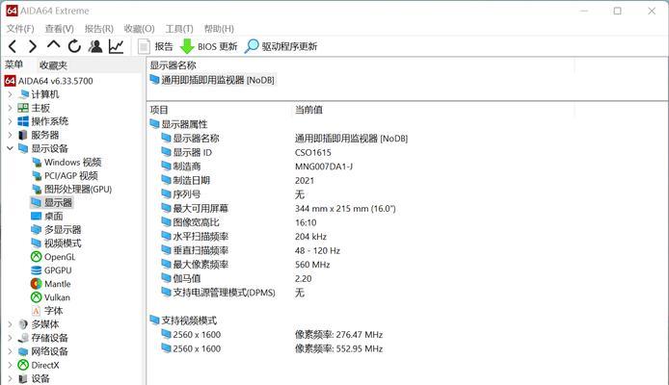Go forward with the right arrow toolbar icon
This screenshot has width=669, height=385.
[33, 46]
